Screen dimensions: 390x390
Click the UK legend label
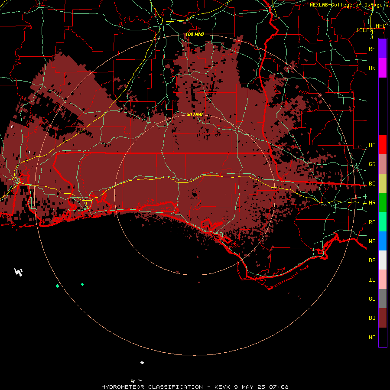[x=372, y=68]
